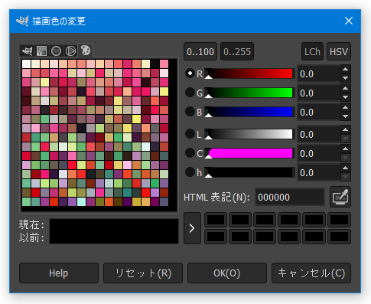
Task: Increase the G value with up arrow
Action: pyautogui.click(x=346, y=88)
